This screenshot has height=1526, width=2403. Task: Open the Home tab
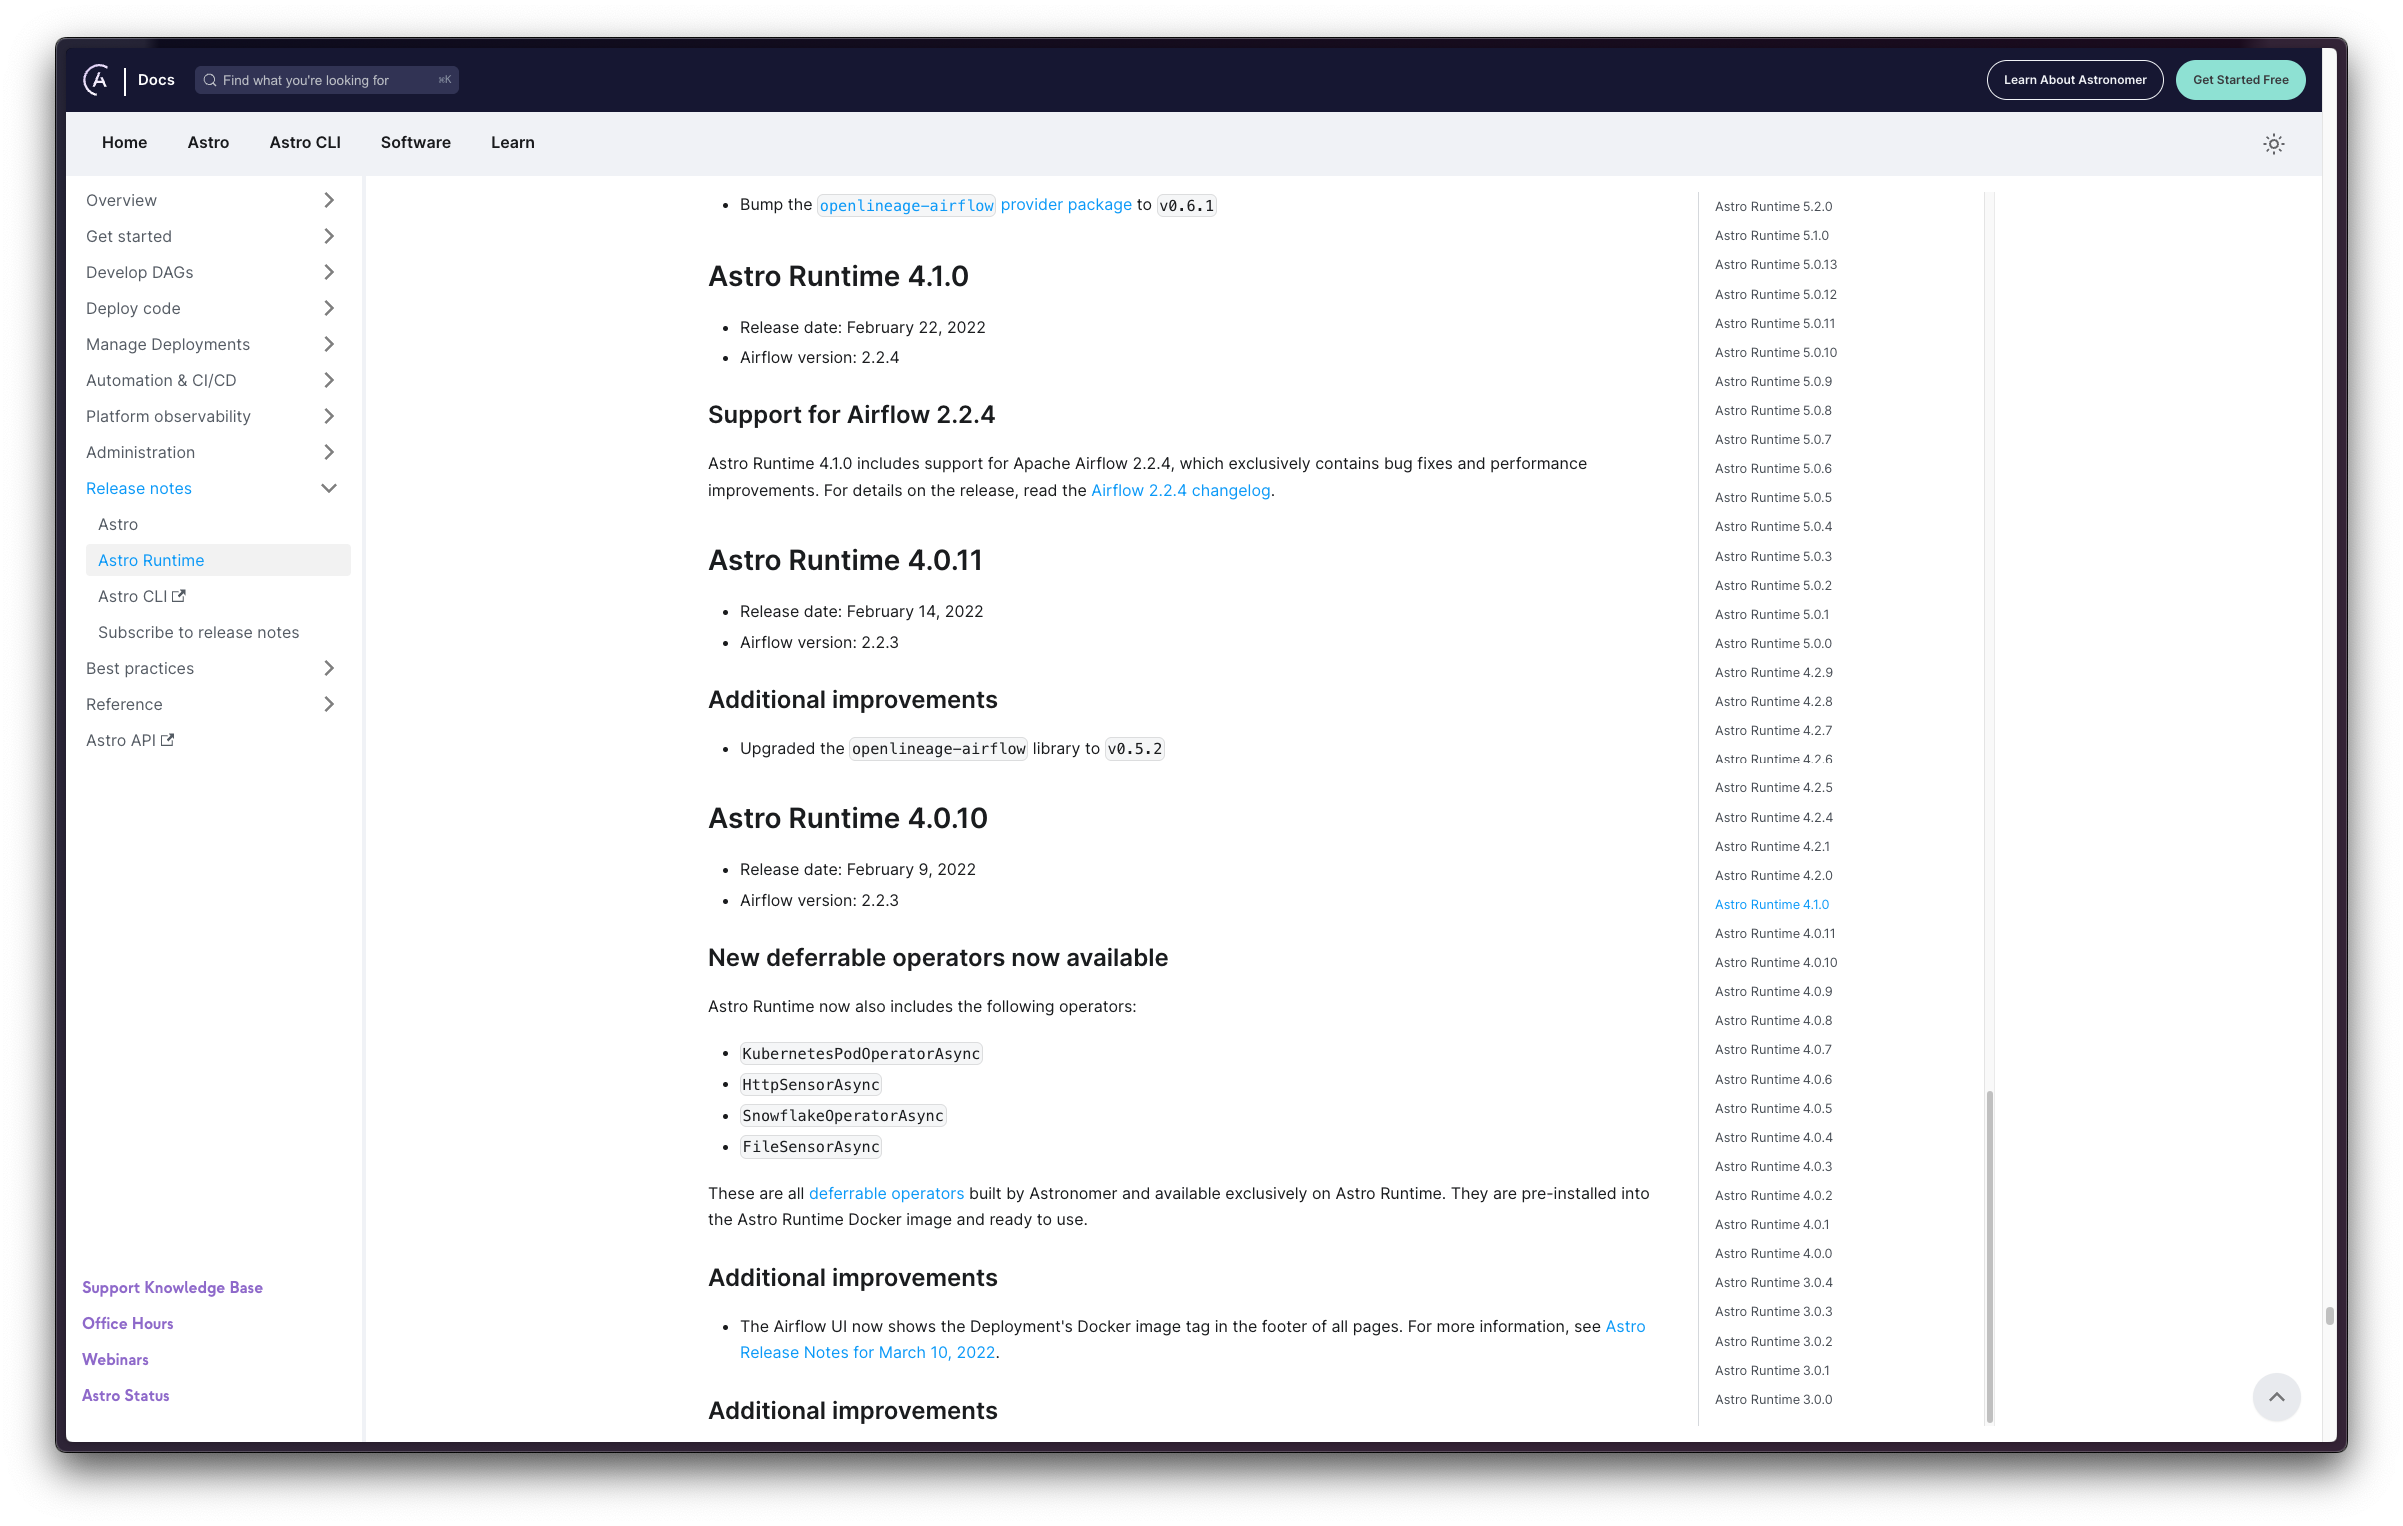(124, 142)
